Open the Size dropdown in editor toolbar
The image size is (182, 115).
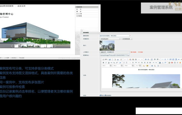coord(138,65)
